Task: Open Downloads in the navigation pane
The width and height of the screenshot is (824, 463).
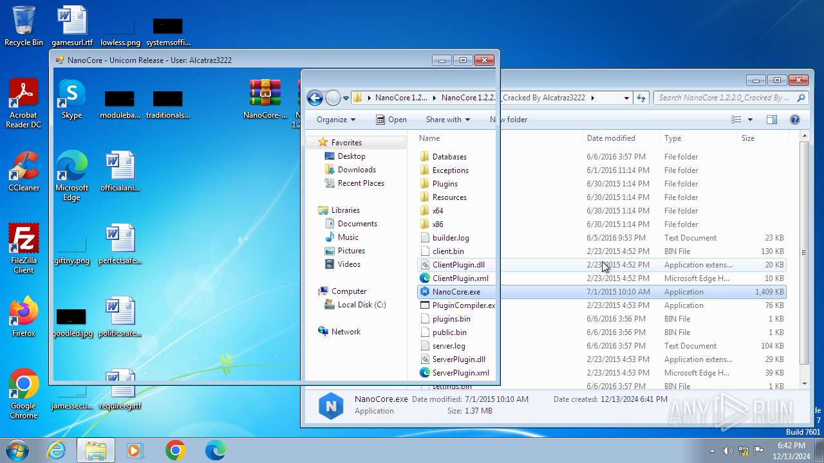Action: click(357, 170)
